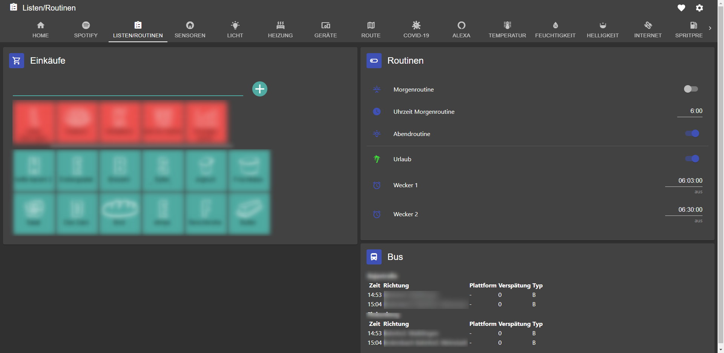This screenshot has height=353, width=724.
Task: Enable the Morgenroutine switch
Action: coord(691,89)
